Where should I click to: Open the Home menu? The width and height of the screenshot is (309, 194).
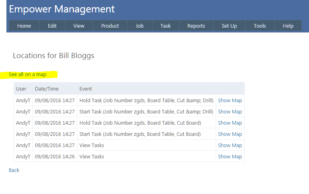[24, 26]
